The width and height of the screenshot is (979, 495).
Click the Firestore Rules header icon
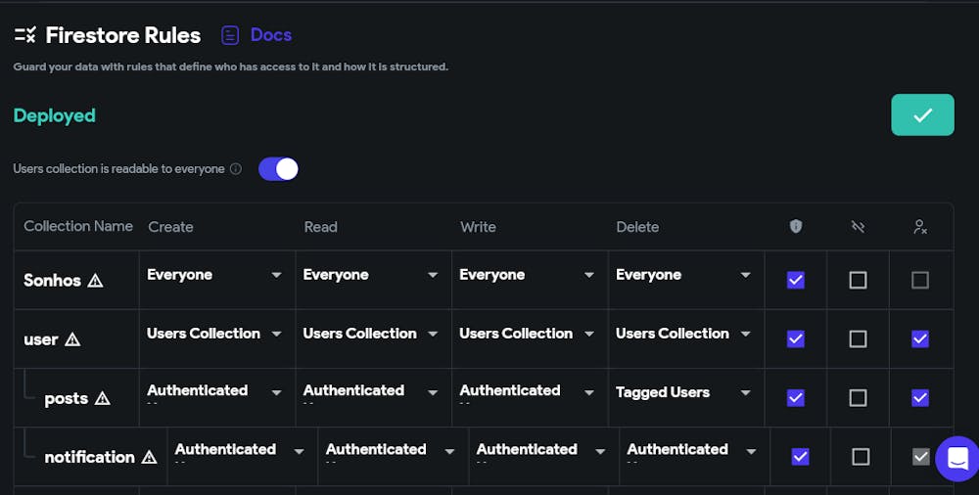tap(24, 35)
